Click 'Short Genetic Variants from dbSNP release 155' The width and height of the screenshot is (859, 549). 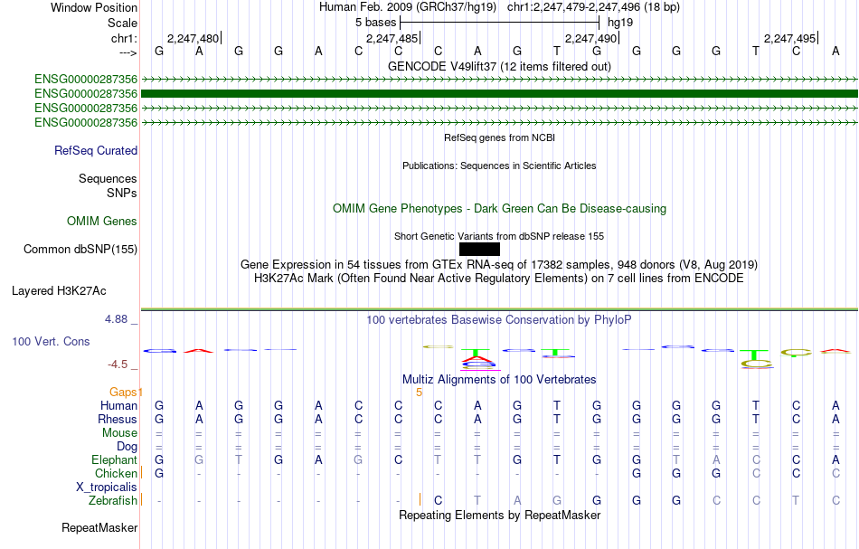[x=499, y=237]
